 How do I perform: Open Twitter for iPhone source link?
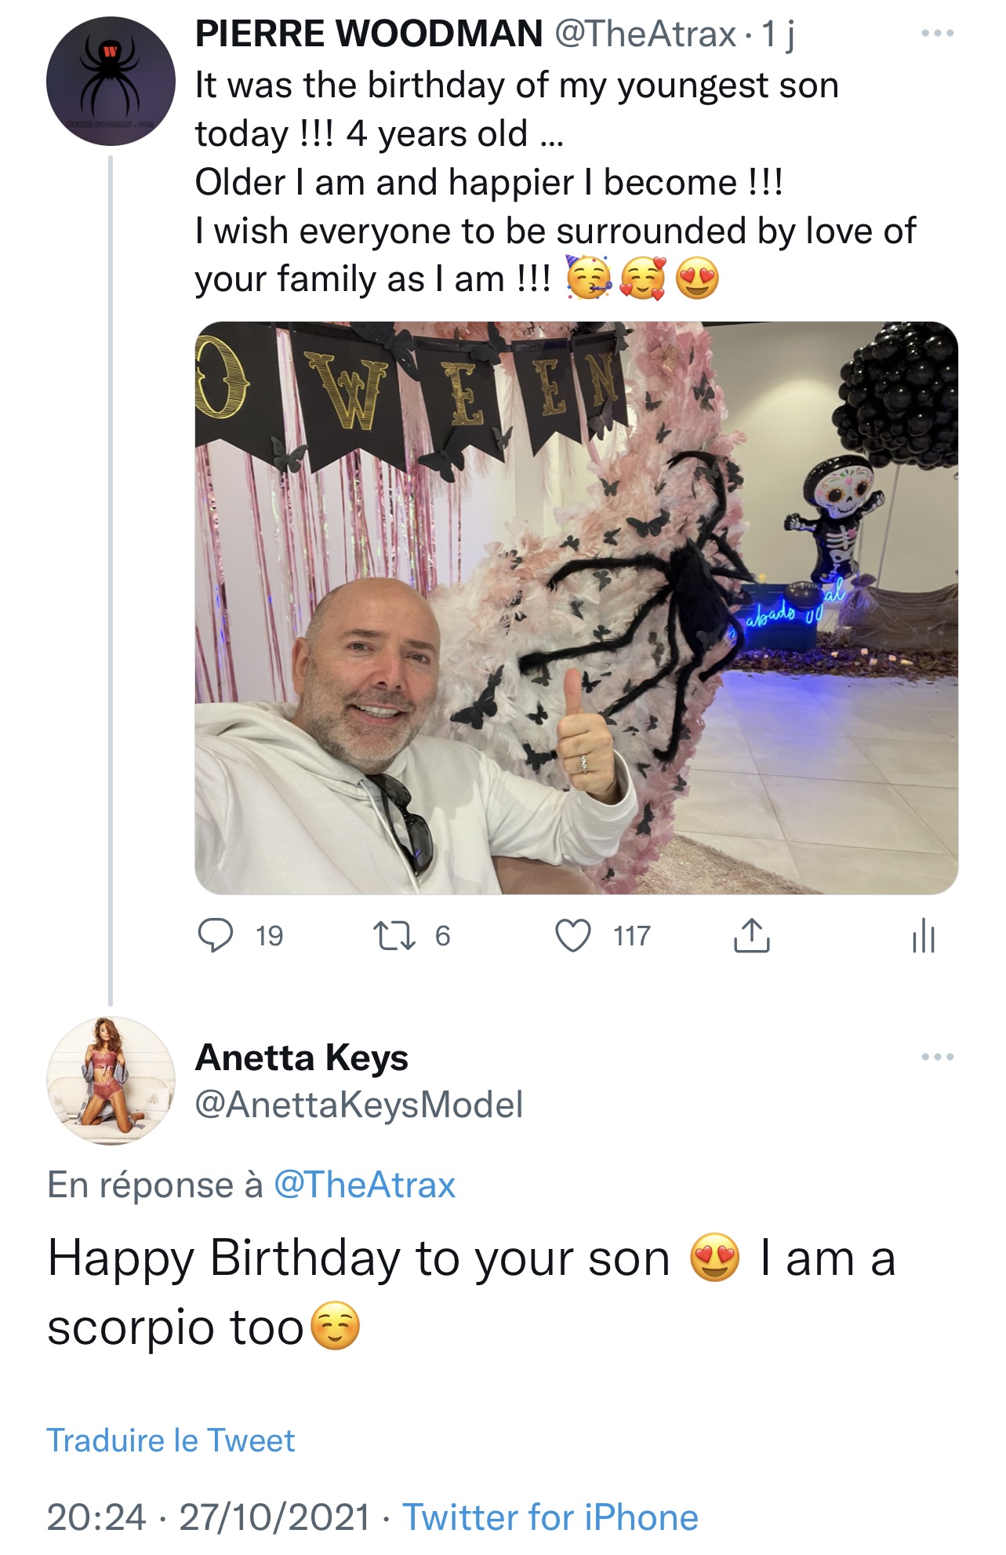click(550, 1517)
